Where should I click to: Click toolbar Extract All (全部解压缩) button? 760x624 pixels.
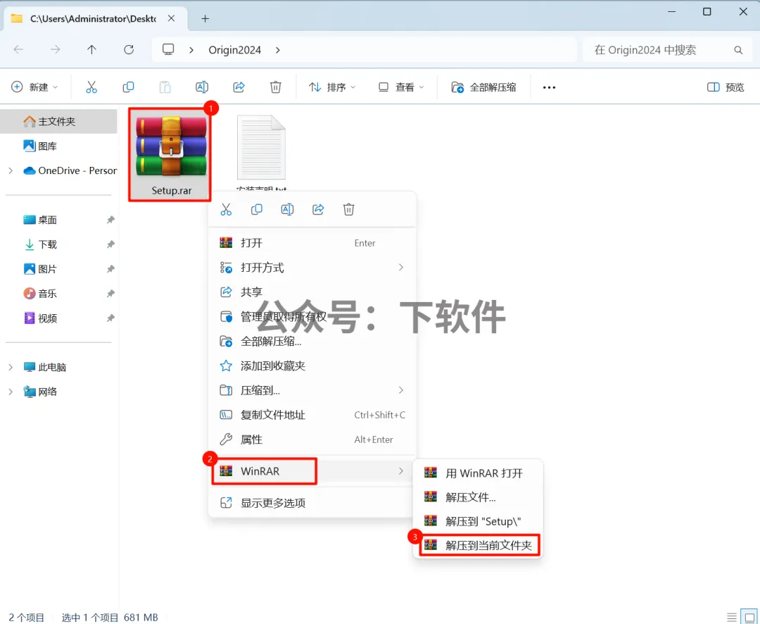coord(483,87)
